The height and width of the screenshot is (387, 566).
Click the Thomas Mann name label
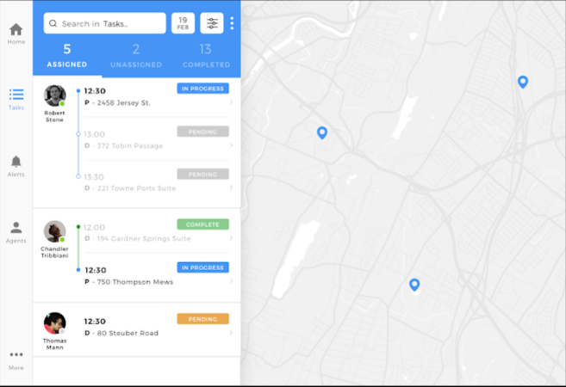(54, 344)
